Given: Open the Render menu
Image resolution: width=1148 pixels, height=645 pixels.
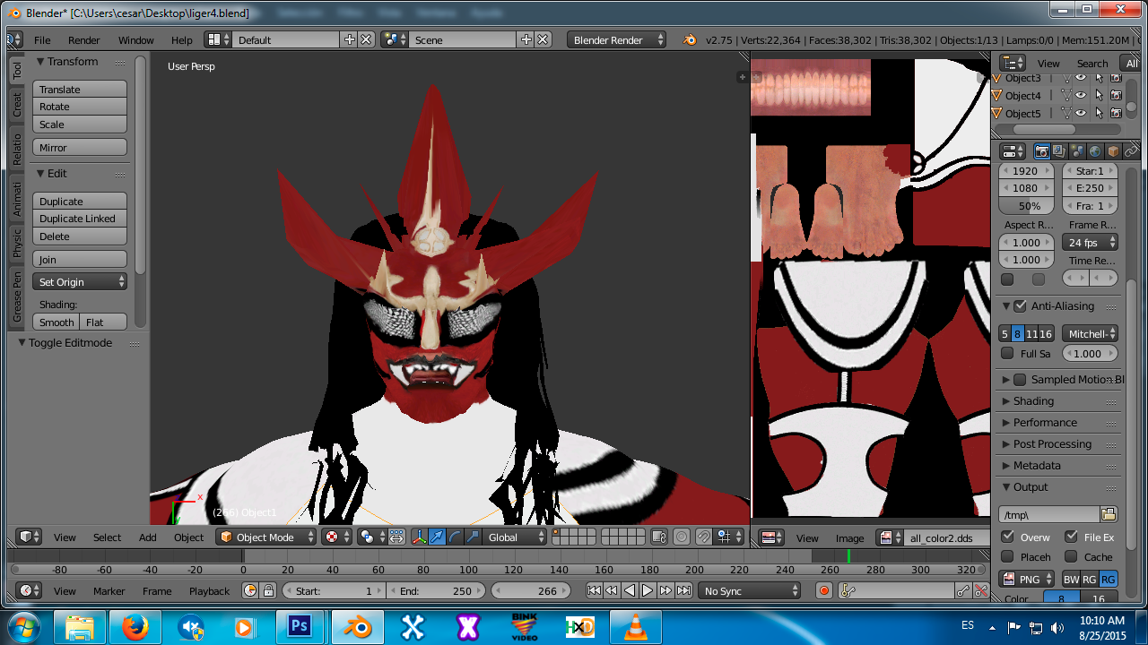Looking at the screenshot, I should coord(84,40).
